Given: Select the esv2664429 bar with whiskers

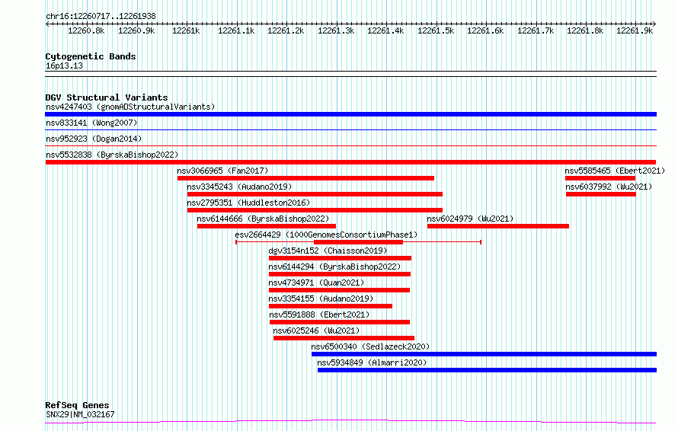Looking at the screenshot, I should [359, 242].
